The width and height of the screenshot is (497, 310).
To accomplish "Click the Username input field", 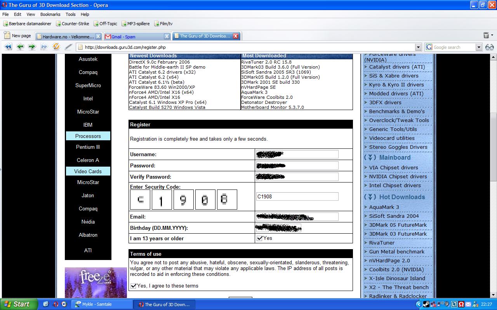I will 297,154.
